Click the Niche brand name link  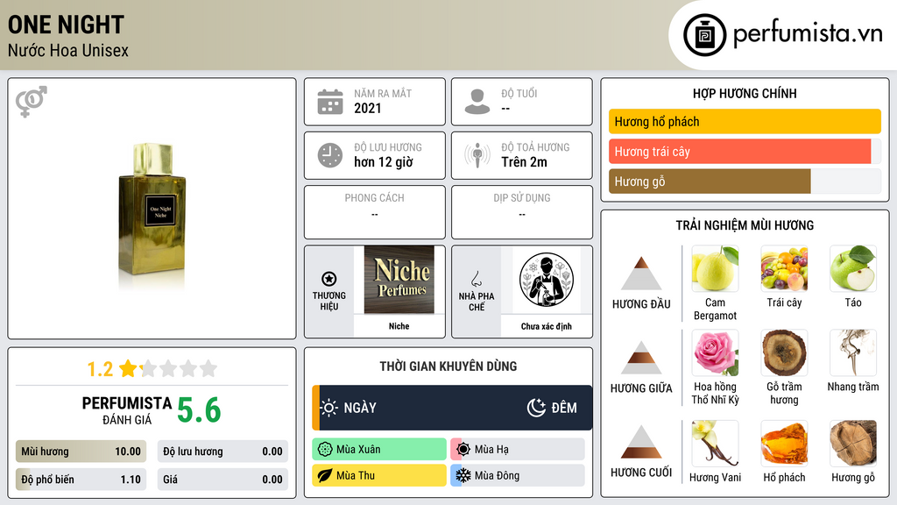pyautogui.click(x=399, y=326)
